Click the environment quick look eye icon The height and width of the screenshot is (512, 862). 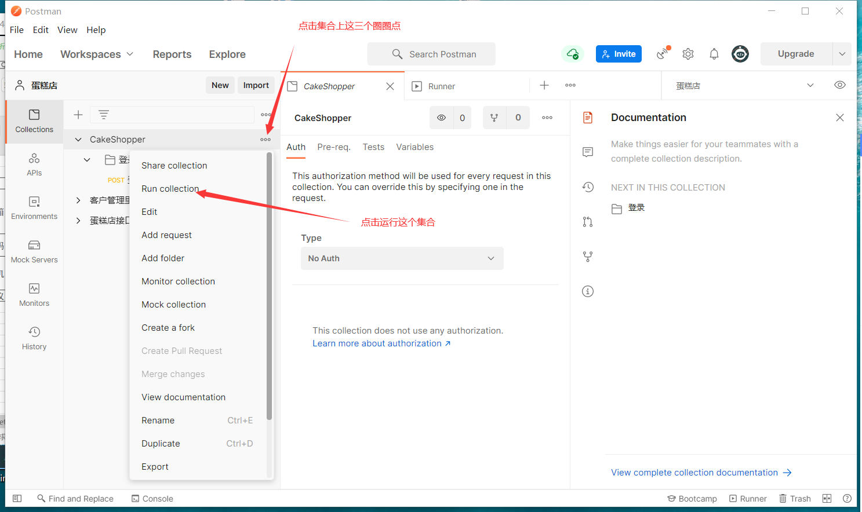[x=840, y=85]
